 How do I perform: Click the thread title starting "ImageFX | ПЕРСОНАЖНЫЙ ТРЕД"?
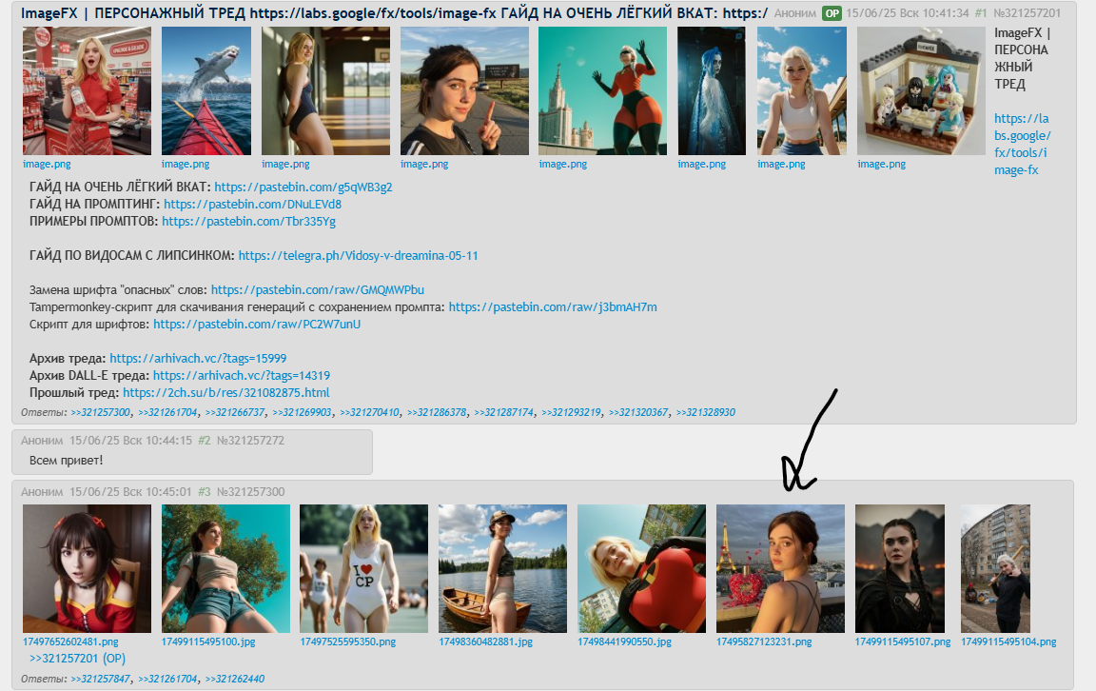click(x=394, y=13)
